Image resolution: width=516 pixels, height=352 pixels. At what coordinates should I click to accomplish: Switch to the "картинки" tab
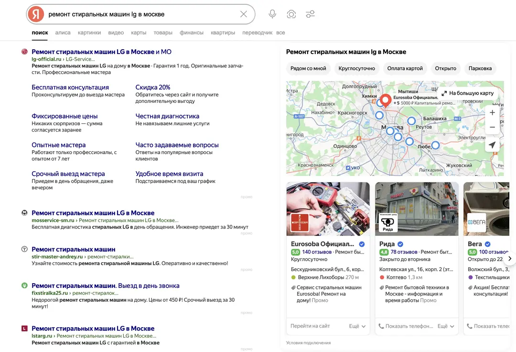pyautogui.click(x=89, y=33)
